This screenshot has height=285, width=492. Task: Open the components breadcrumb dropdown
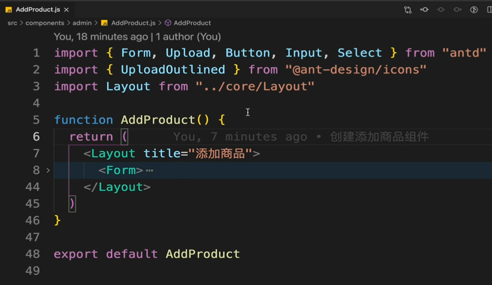click(x=44, y=23)
